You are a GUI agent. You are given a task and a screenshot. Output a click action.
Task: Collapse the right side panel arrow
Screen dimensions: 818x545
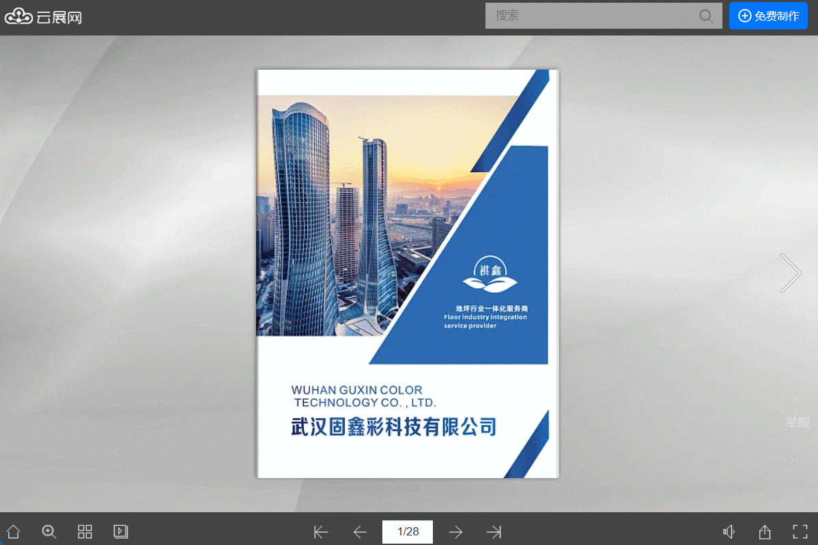793,460
